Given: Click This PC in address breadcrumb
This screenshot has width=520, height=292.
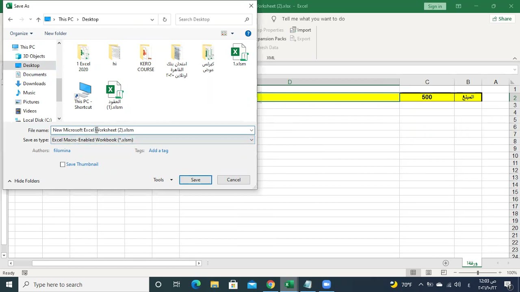Looking at the screenshot, I should (x=66, y=19).
